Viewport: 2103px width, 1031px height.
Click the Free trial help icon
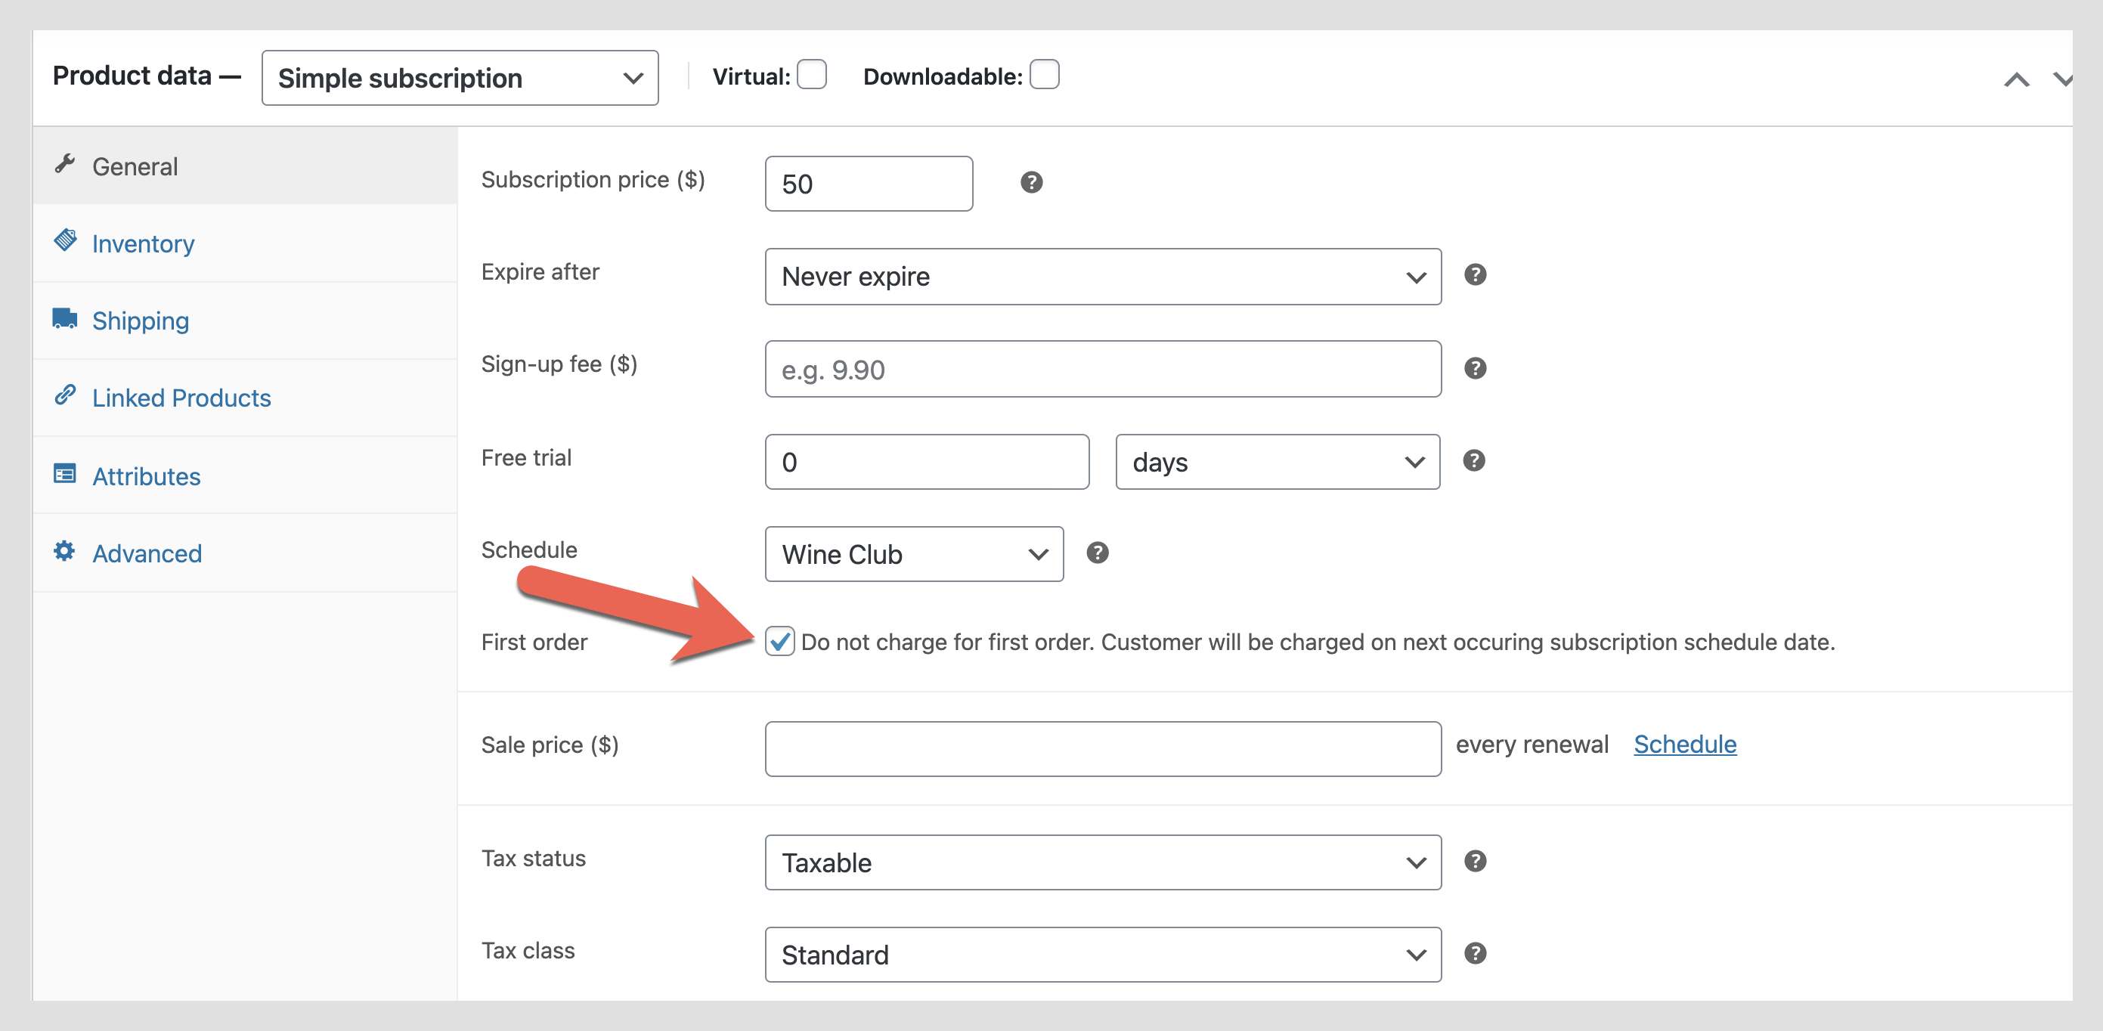[1473, 460]
